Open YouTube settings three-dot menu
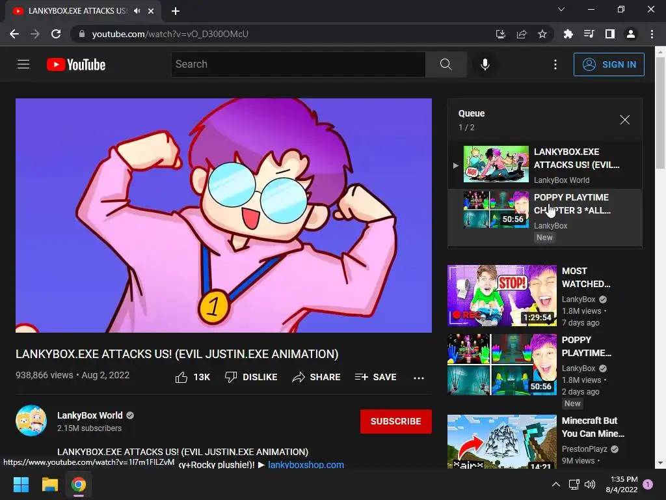 point(555,64)
